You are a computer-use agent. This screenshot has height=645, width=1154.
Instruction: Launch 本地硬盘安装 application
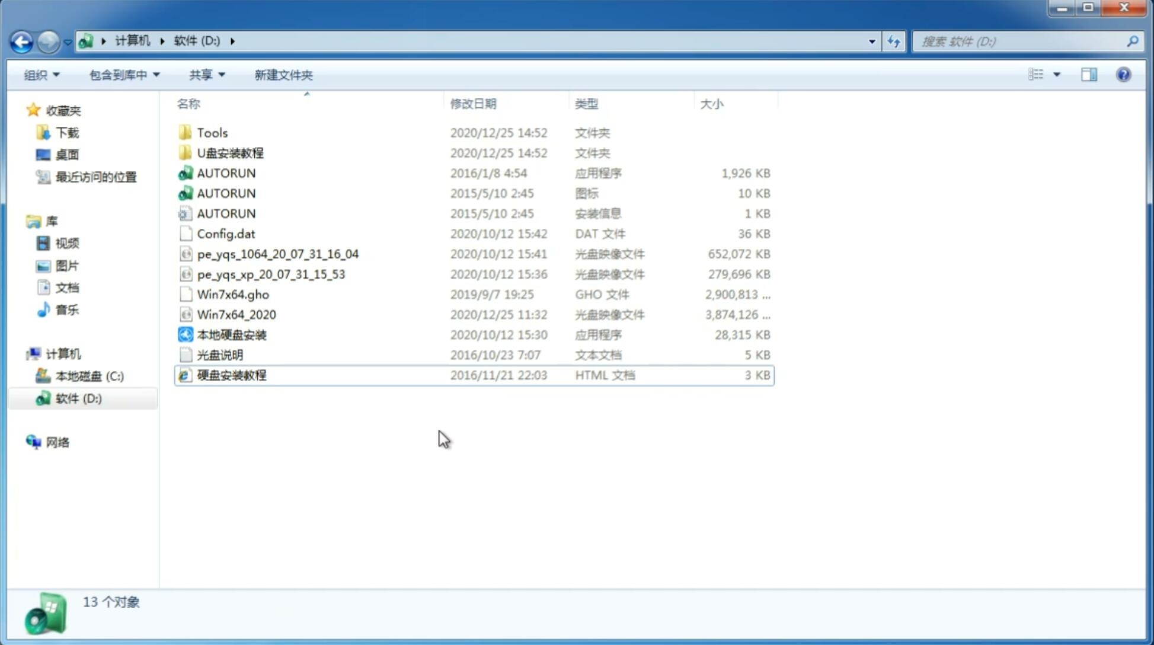click(231, 334)
